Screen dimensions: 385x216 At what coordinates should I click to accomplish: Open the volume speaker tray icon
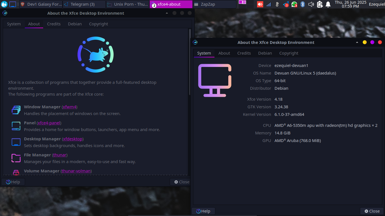[x=311, y=4]
